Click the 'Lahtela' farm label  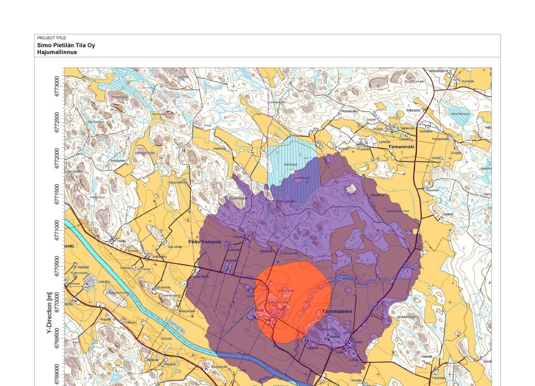(x=385, y=142)
